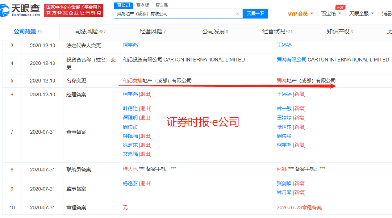The width and height of the screenshot is (392, 218).
Task: Select the 投资者名称（姓名）变更 cell
Action: point(91,63)
